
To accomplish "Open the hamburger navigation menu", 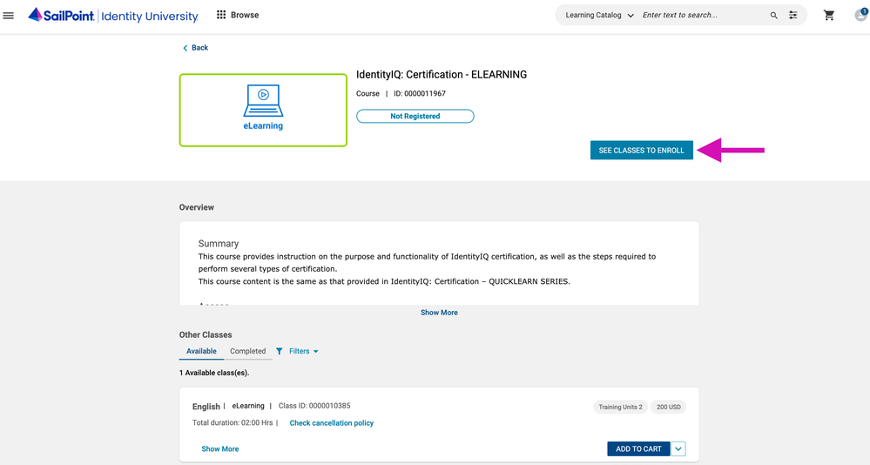I will pos(9,16).
